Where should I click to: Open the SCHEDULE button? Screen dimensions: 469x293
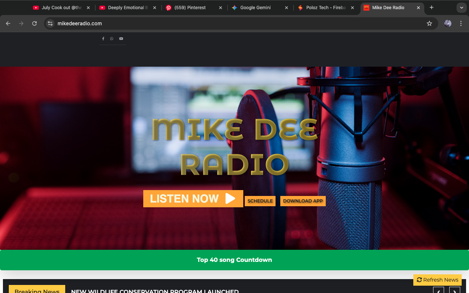(260, 201)
